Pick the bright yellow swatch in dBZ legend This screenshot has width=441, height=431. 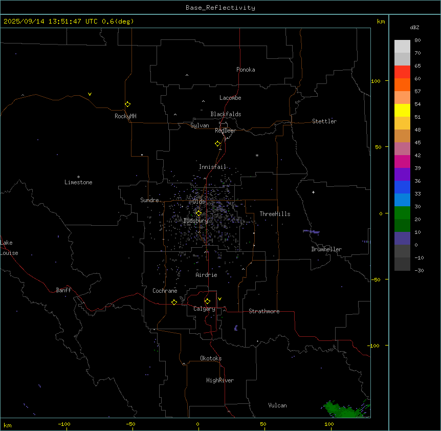point(402,110)
